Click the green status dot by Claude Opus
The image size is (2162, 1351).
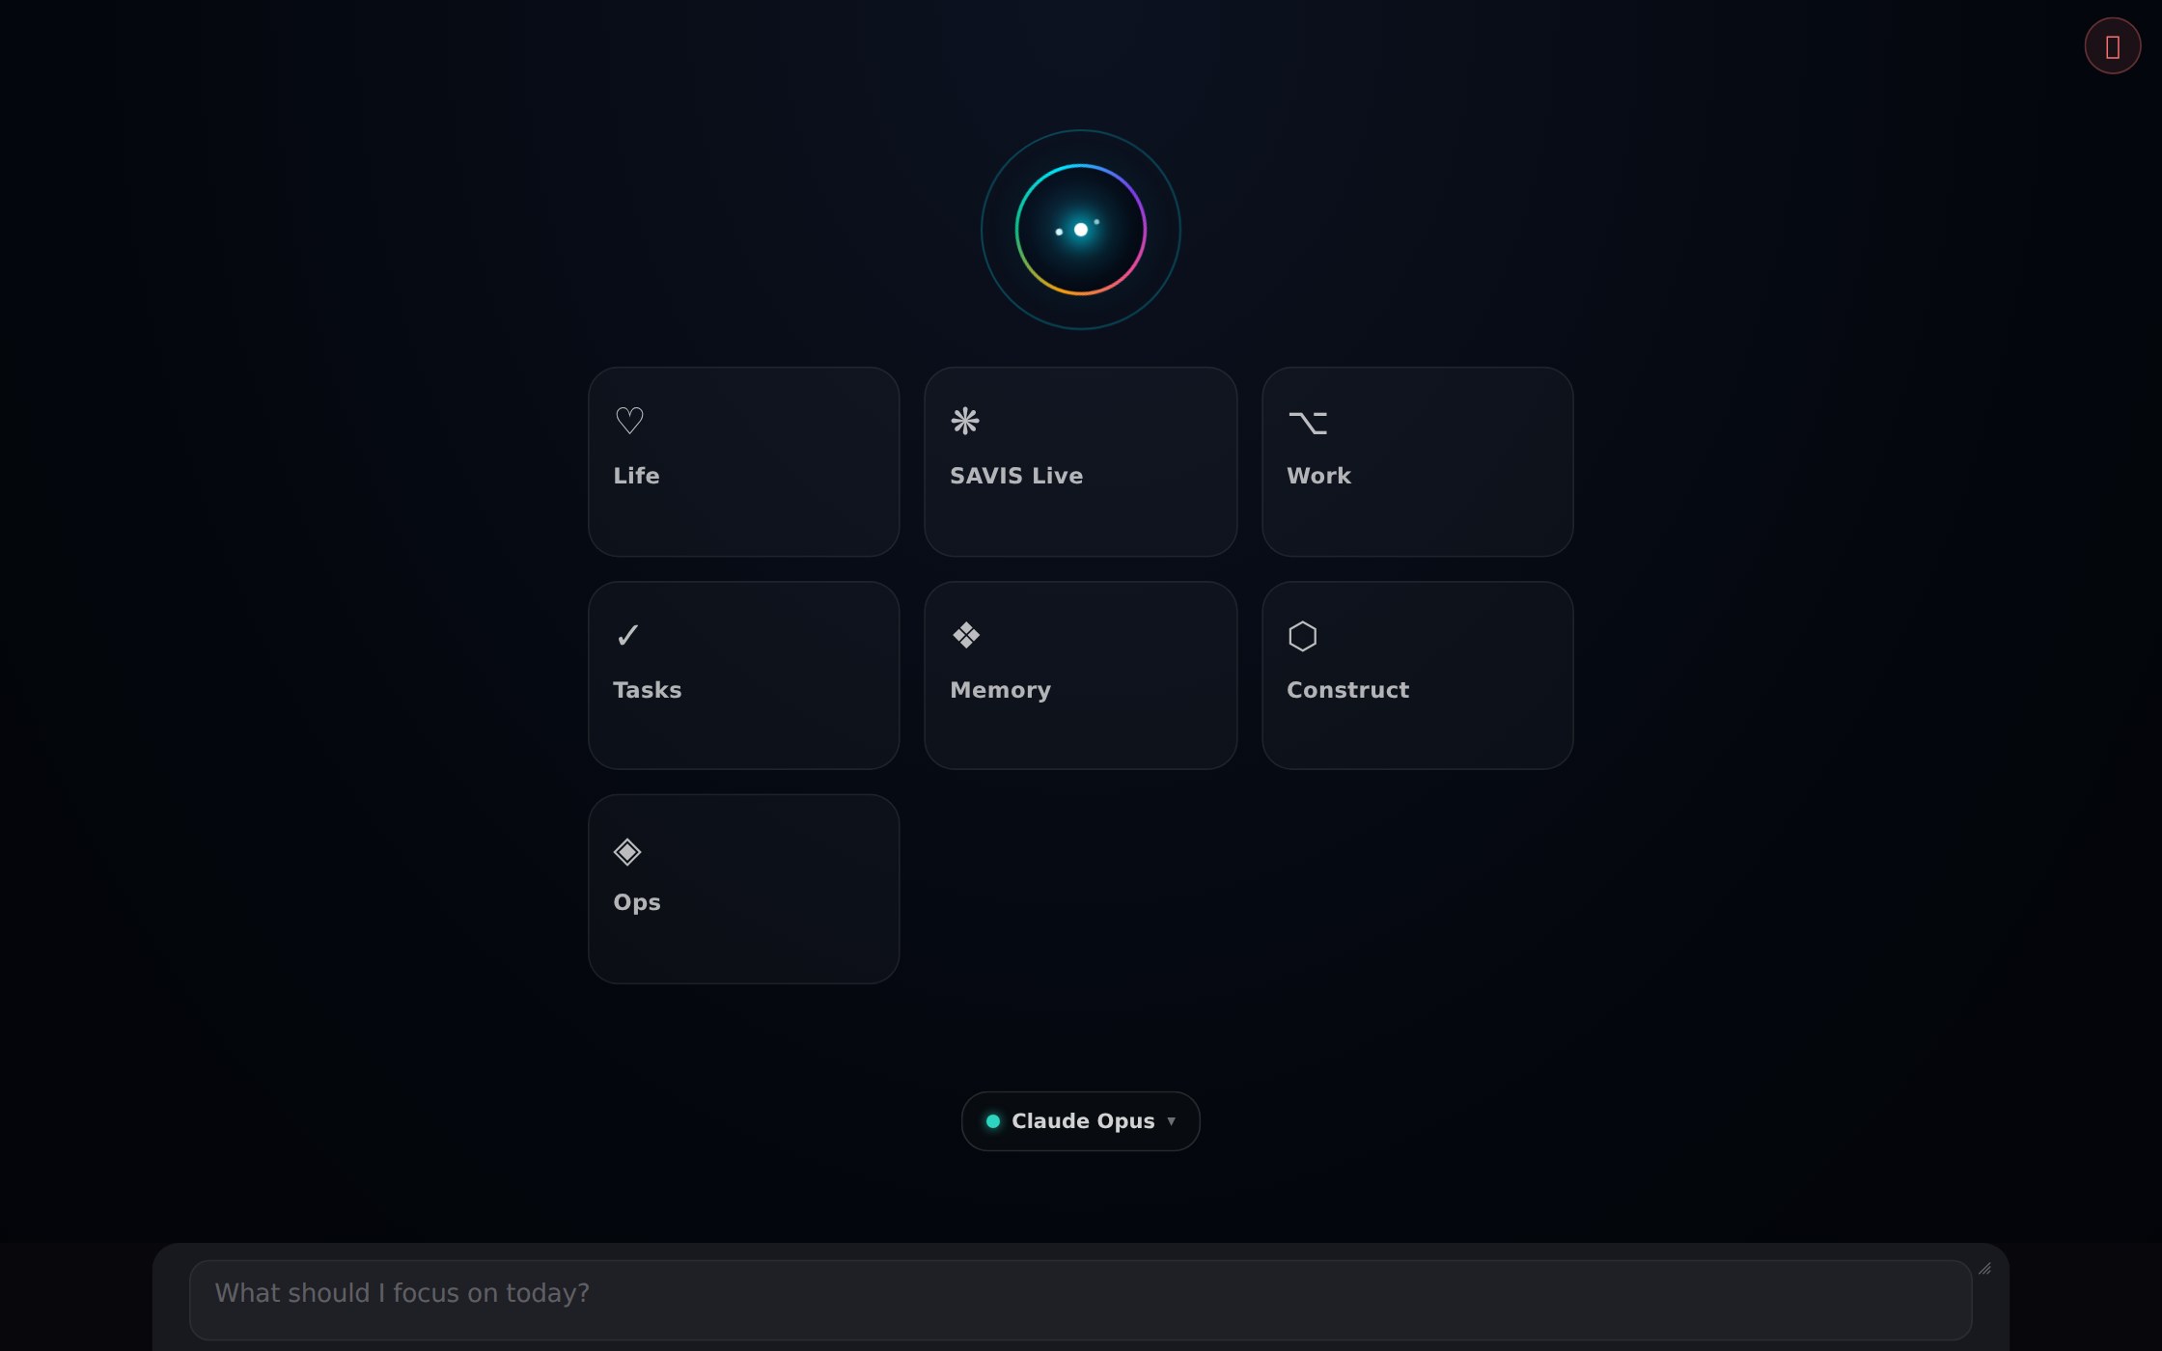point(993,1121)
